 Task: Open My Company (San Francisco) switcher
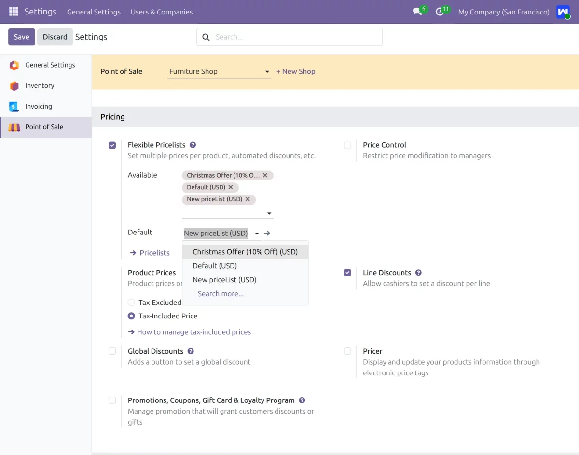(504, 12)
